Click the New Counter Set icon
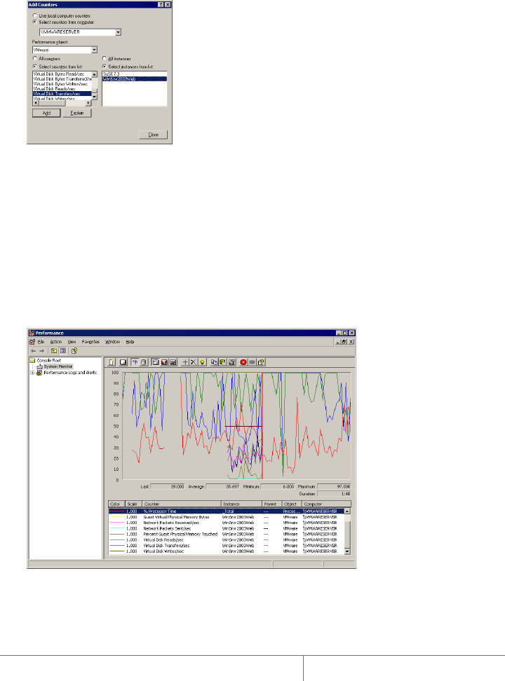This screenshot has width=505, height=681. tap(112, 362)
